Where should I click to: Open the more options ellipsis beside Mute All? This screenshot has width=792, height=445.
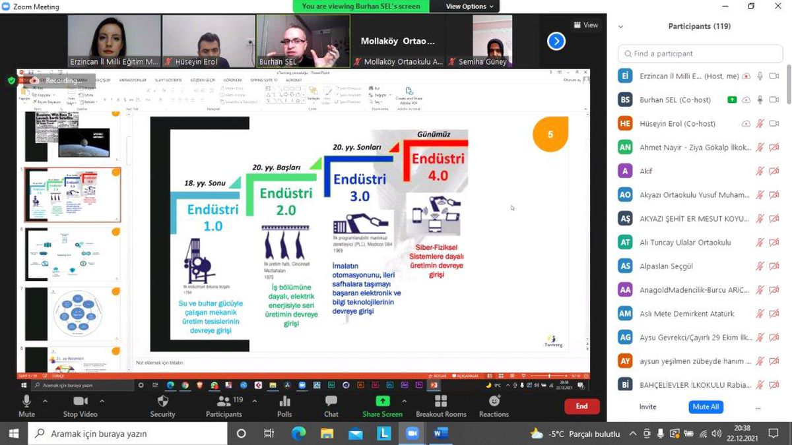pos(758,407)
